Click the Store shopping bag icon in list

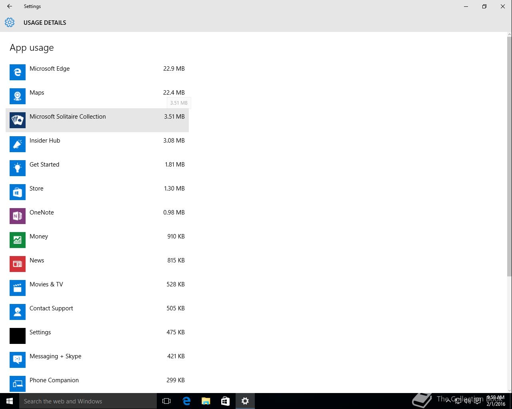tap(18, 192)
